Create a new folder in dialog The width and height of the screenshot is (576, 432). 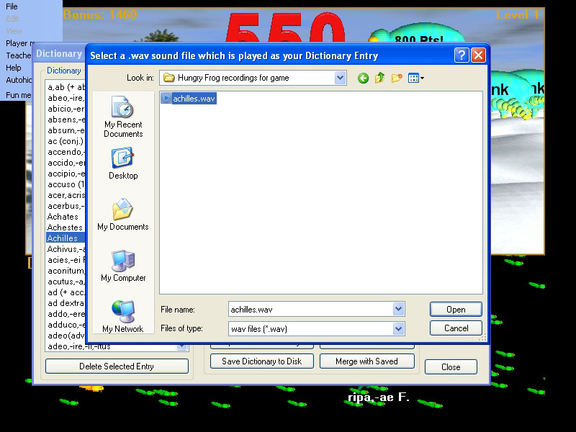click(x=396, y=78)
